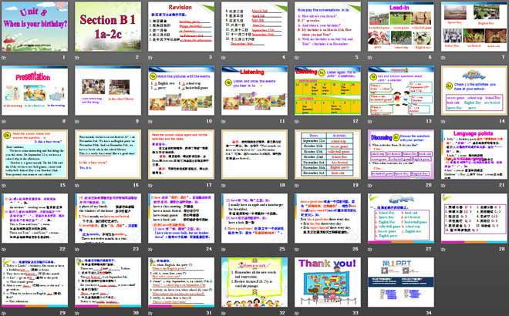Click the animation star icon under slide 1
Screen dimensions: 509x316
(x=4, y=58)
